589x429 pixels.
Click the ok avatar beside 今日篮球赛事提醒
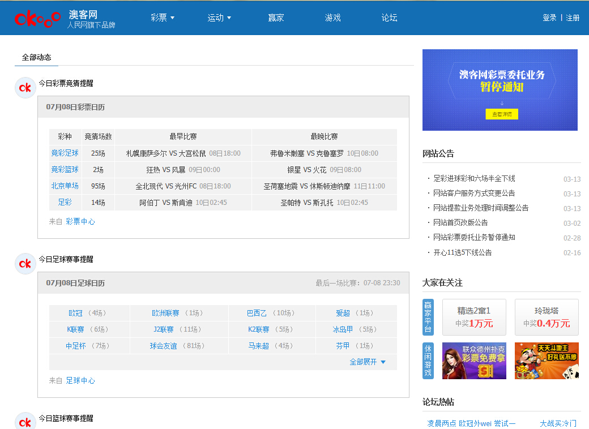pyautogui.click(x=25, y=422)
